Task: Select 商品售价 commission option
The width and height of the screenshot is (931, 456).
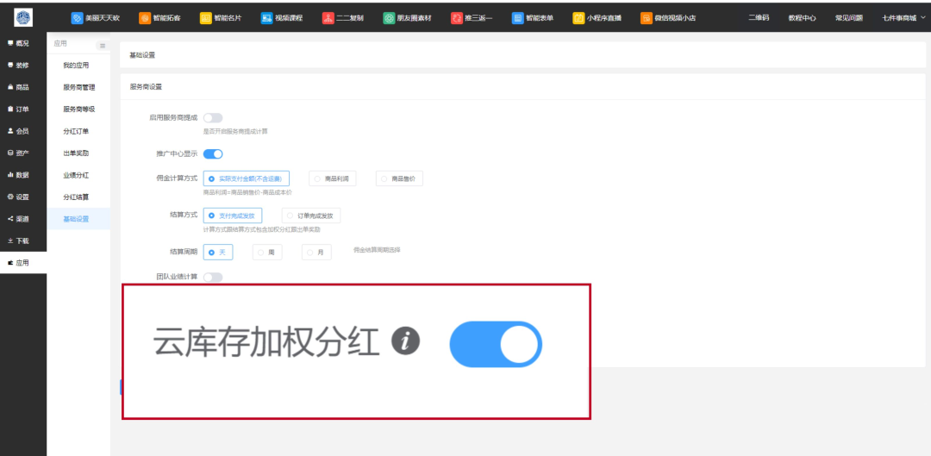Action: (400, 178)
